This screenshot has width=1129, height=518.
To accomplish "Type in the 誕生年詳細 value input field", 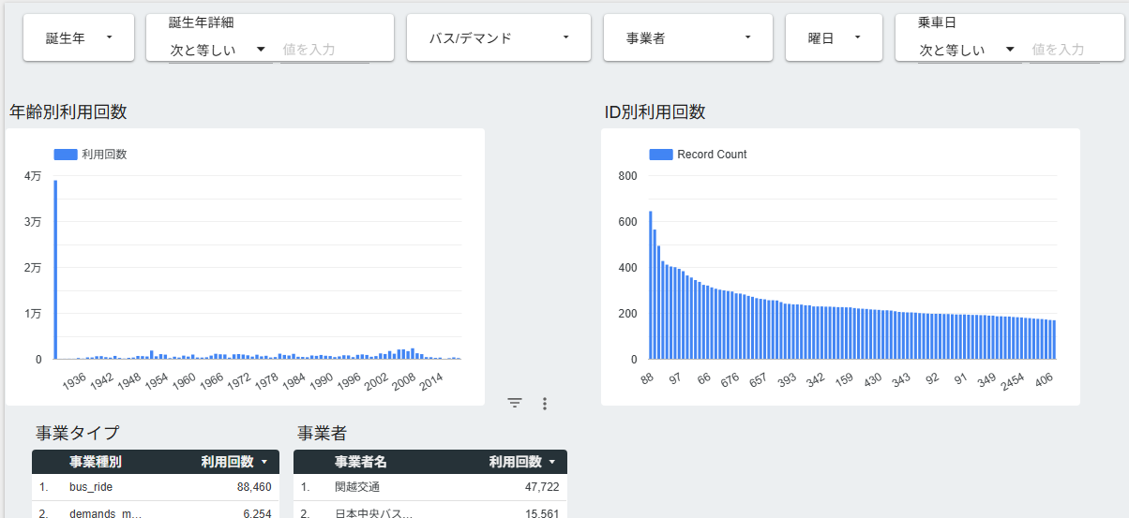I will 324,50.
